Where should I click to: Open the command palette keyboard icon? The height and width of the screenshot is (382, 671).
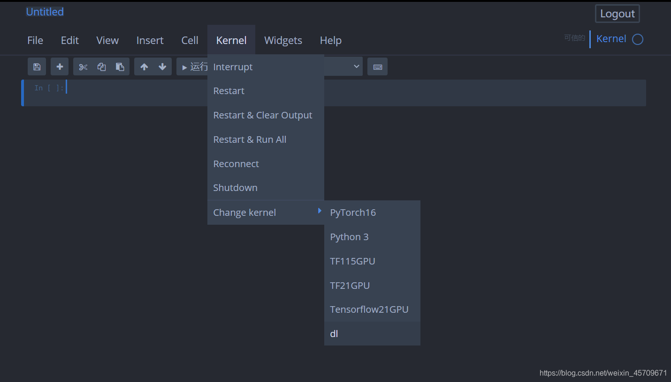(x=377, y=66)
